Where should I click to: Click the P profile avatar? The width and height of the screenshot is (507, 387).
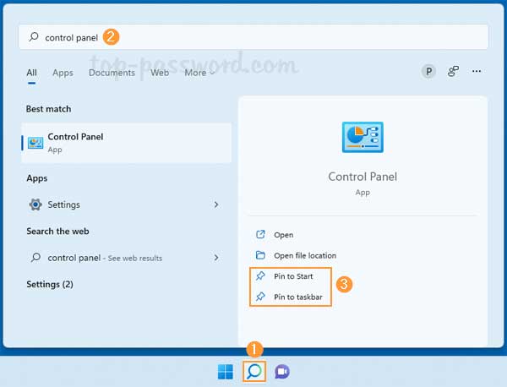click(x=428, y=71)
